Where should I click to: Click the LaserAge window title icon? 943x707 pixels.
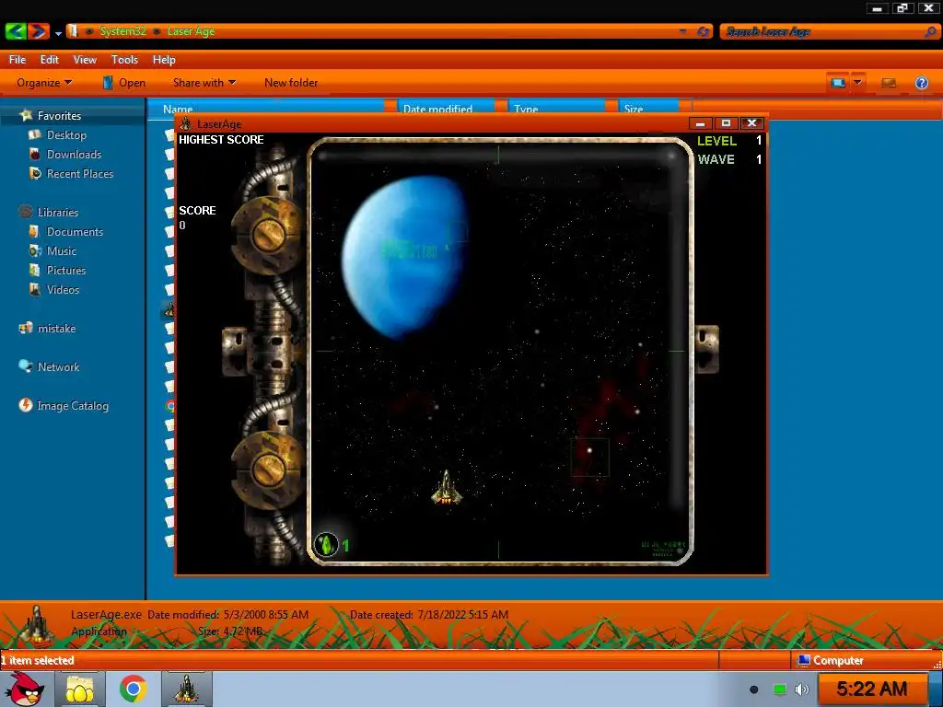click(186, 124)
